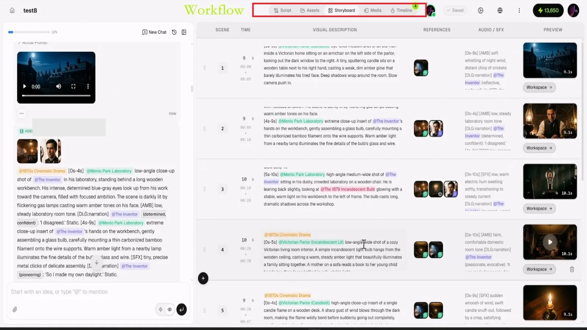Viewport: 587px width, 330px height.
Task: Select scene number 4 cell
Action: tap(222, 250)
